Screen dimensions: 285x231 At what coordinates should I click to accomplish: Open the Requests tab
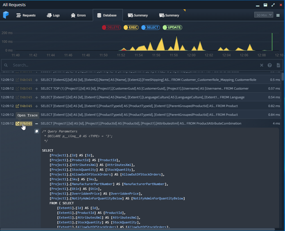(26, 15)
